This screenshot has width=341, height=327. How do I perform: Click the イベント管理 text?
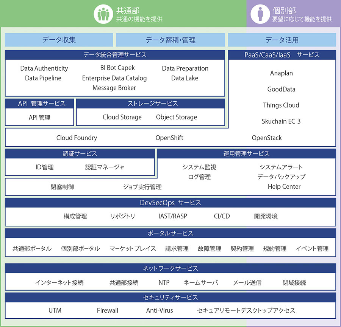pyautogui.click(x=312, y=249)
